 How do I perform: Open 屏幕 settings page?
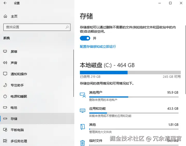coord(37,51)
